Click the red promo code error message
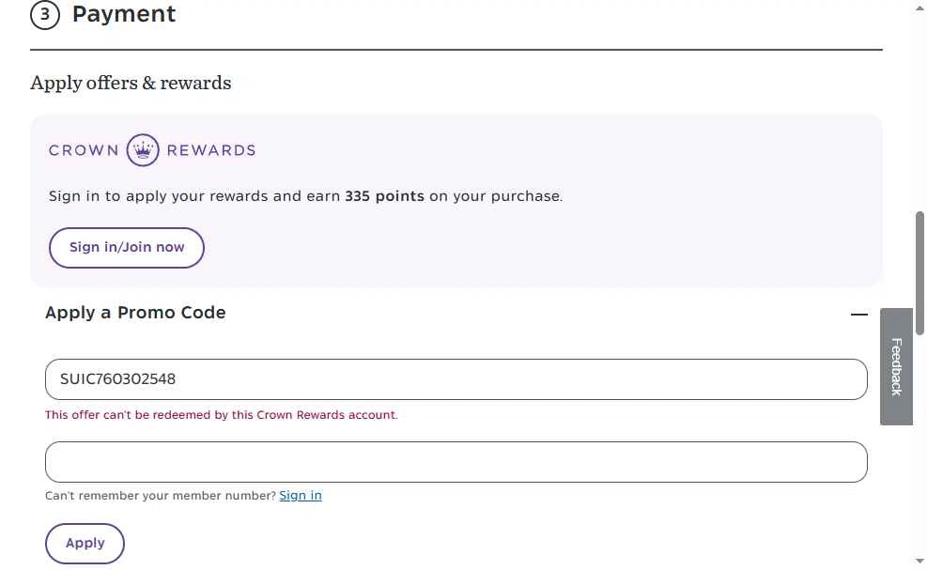Image resolution: width=927 pixels, height=570 pixels. [222, 415]
